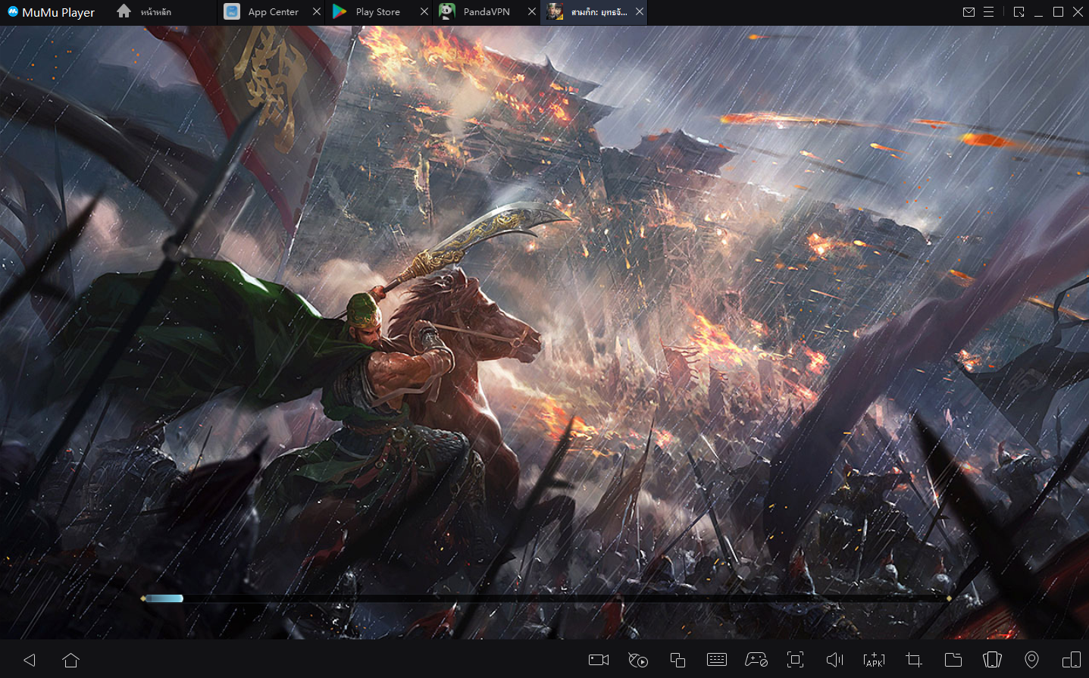Open the MuMu Player hamburger menu
This screenshot has height=678, width=1089.
pos(988,12)
